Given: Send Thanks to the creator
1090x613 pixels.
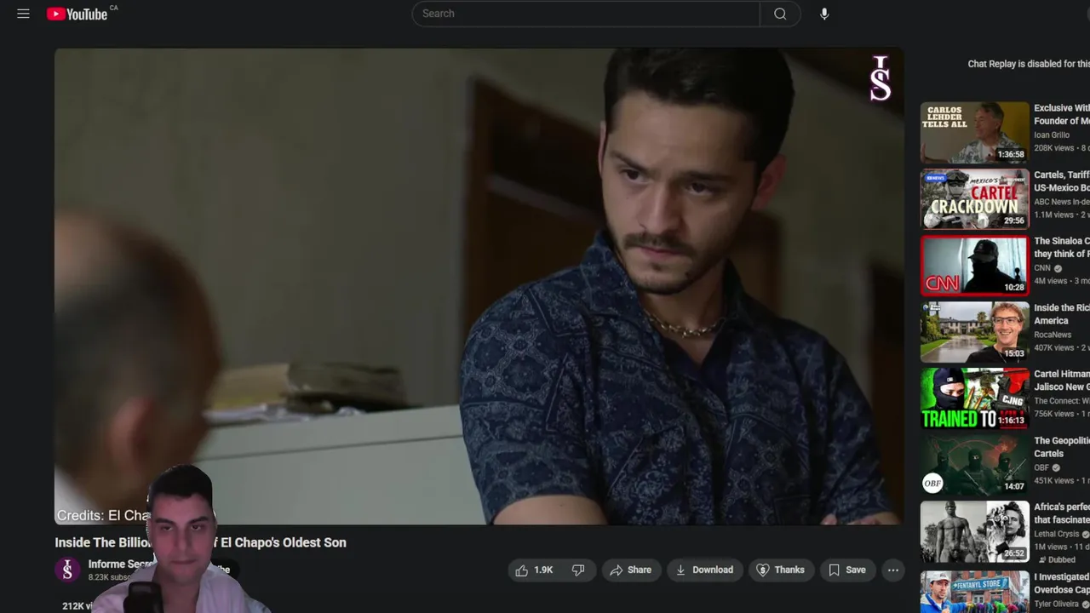Looking at the screenshot, I should point(781,570).
